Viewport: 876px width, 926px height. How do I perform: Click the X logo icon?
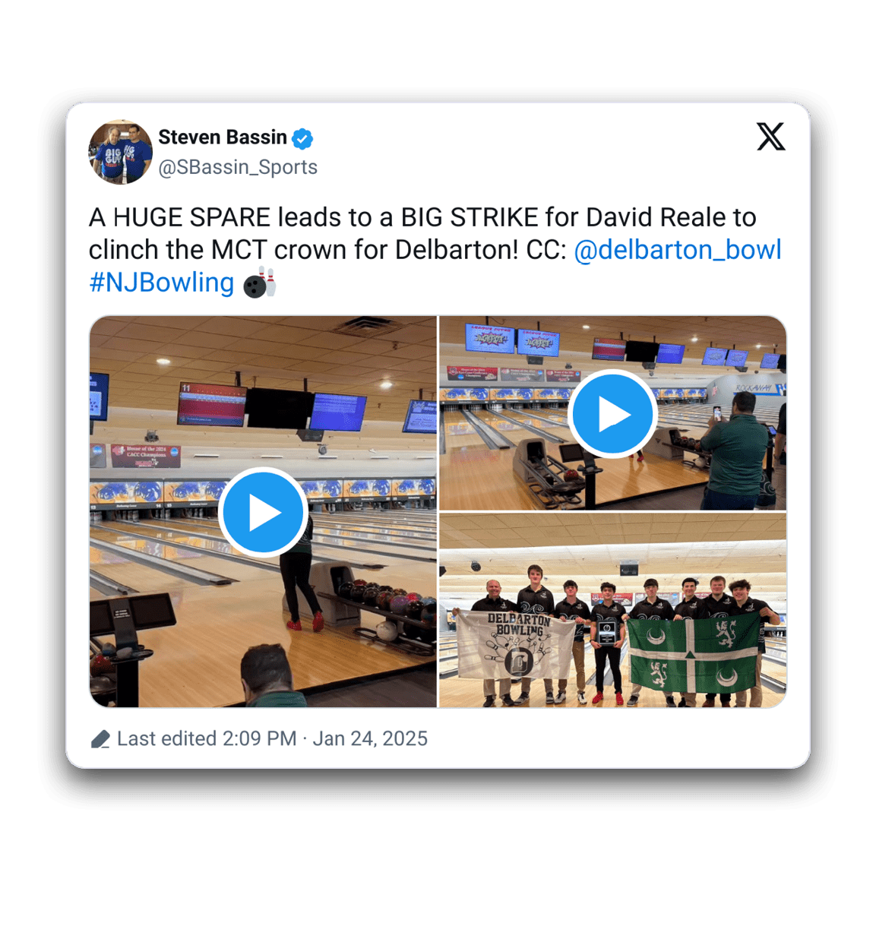[770, 137]
